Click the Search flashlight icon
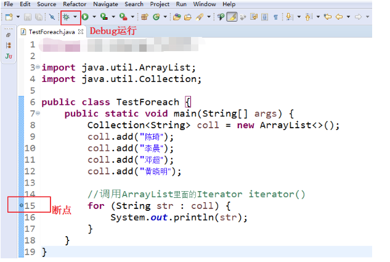 [x=200, y=17]
